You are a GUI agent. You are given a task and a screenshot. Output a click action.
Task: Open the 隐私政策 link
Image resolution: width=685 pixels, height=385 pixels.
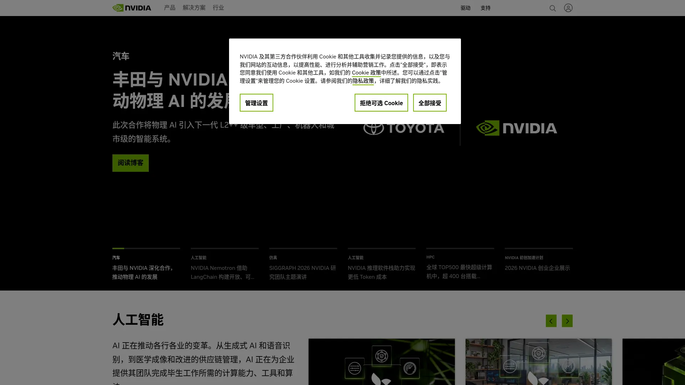coord(363,81)
